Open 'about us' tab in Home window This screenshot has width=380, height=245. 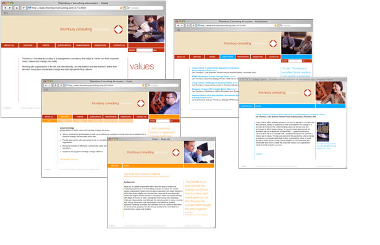click(9, 45)
